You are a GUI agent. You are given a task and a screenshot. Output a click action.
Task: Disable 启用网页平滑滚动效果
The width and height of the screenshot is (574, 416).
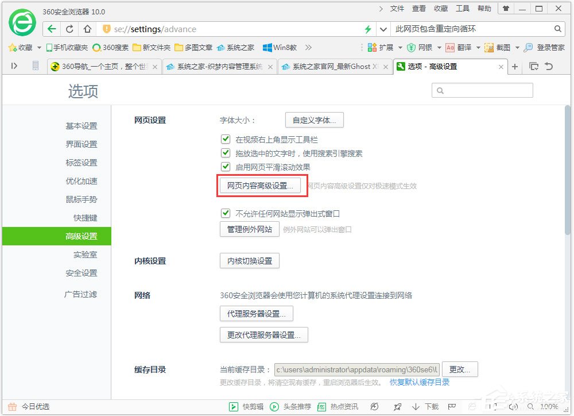pyautogui.click(x=226, y=166)
